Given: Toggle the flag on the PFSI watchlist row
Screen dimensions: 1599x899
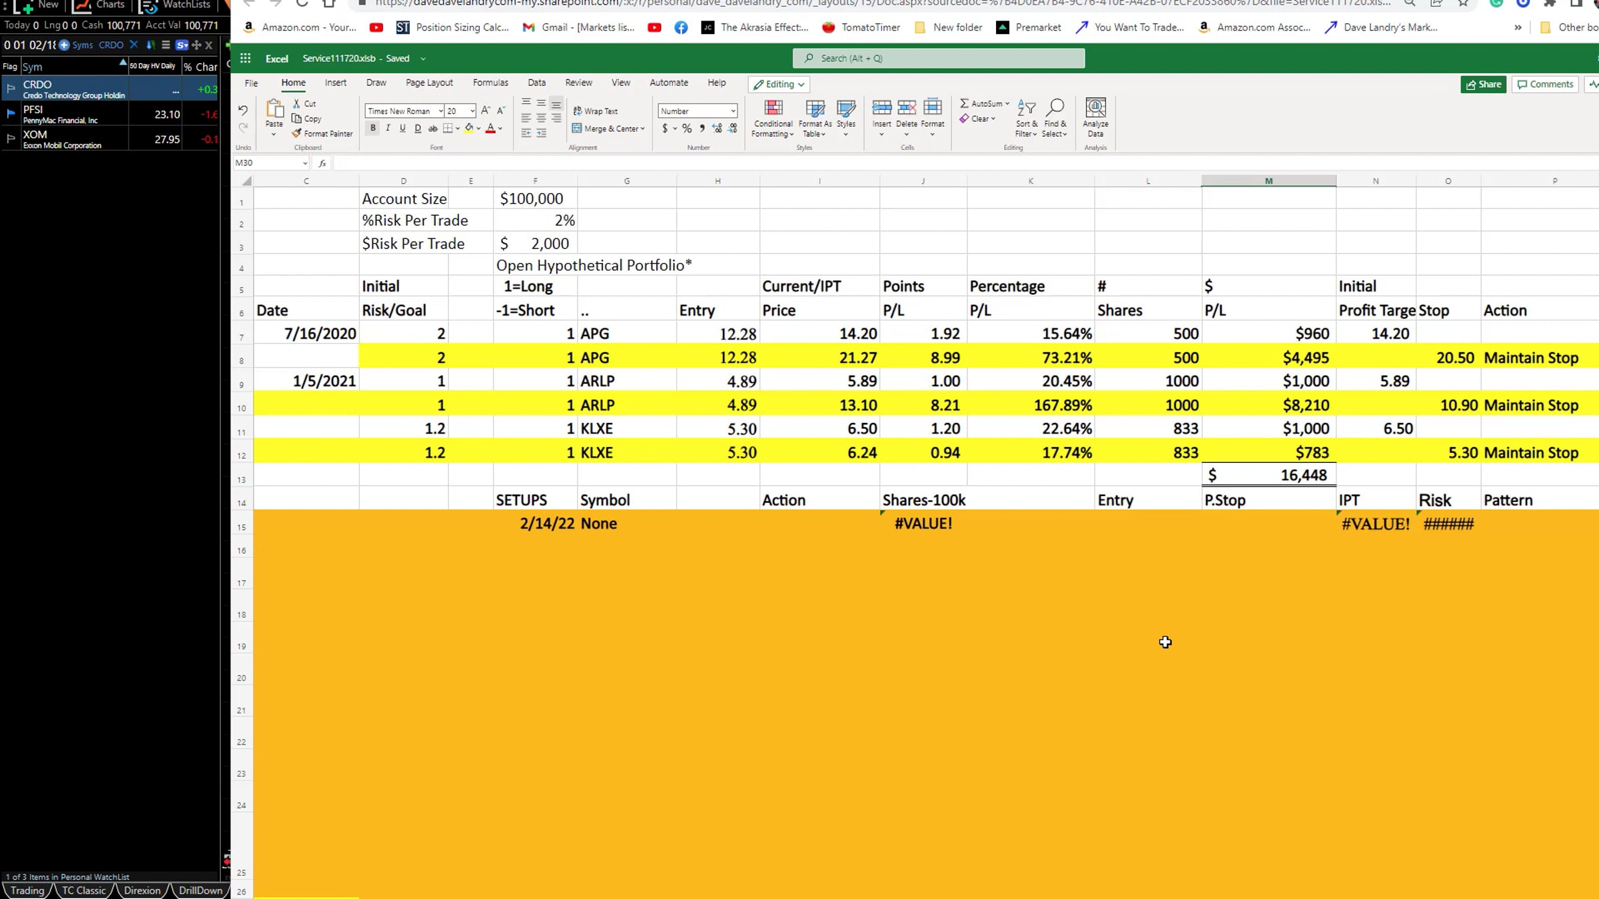Looking at the screenshot, I should (x=11, y=114).
